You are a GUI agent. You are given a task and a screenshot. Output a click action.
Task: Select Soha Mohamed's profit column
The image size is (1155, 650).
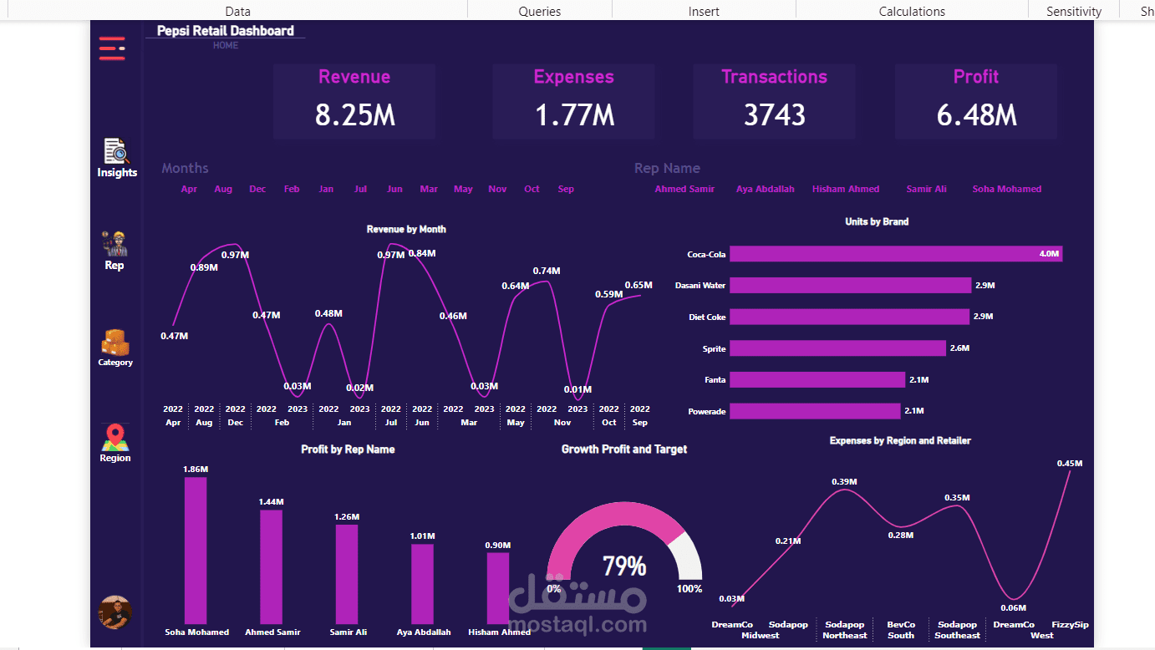(x=196, y=551)
